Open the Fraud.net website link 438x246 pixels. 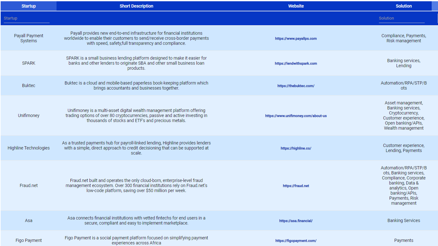click(296, 185)
